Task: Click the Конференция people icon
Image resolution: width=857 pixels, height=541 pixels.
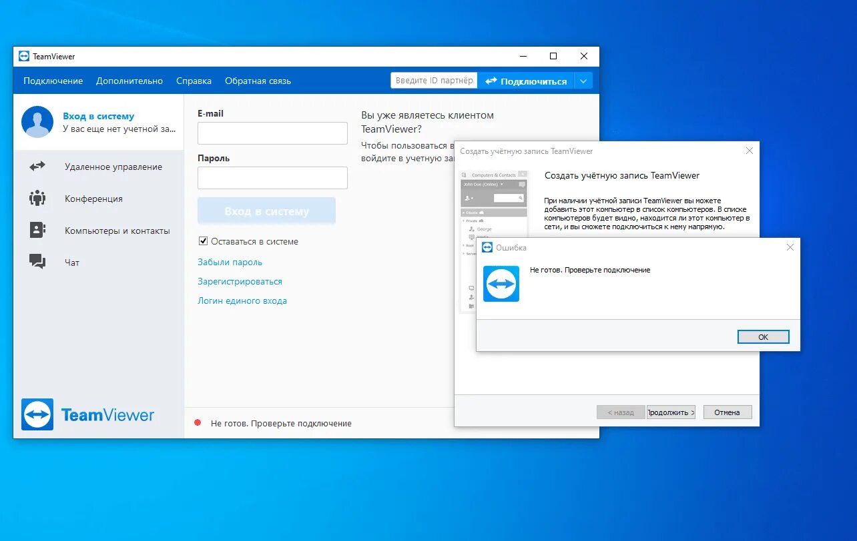Action: [x=37, y=199]
